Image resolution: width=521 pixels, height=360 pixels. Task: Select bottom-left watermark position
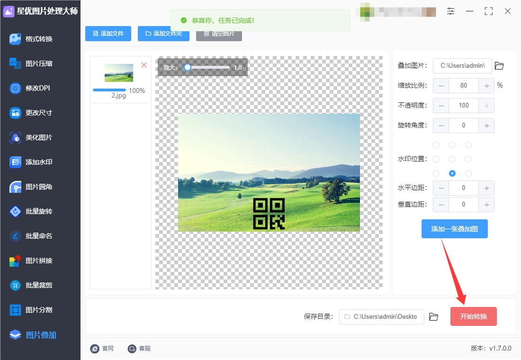[436, 173]
